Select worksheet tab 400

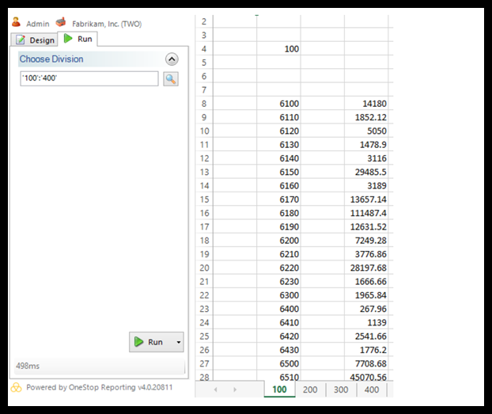click(370, 389)
